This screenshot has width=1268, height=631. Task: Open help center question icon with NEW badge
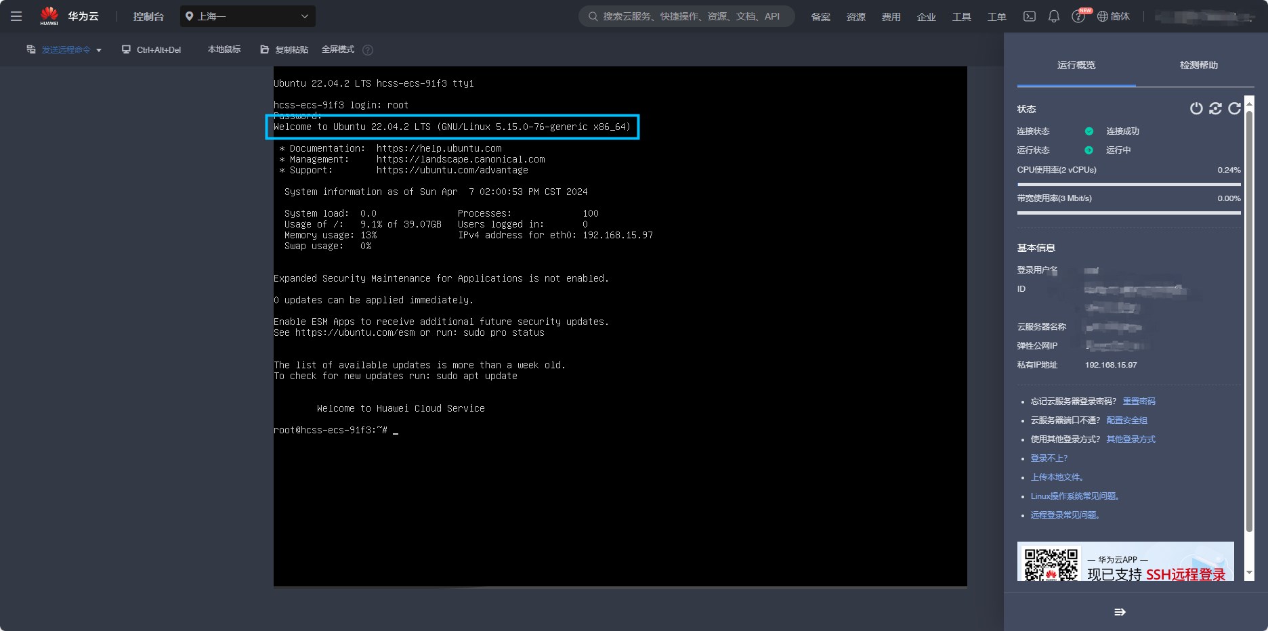1078,16
